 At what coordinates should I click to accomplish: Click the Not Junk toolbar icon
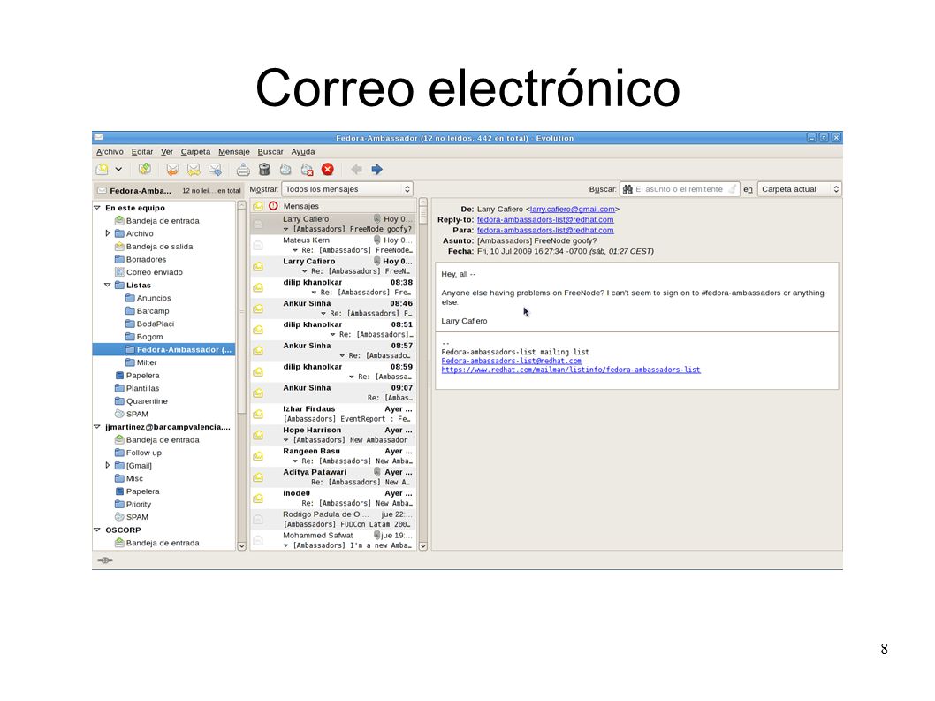point(307,170)
